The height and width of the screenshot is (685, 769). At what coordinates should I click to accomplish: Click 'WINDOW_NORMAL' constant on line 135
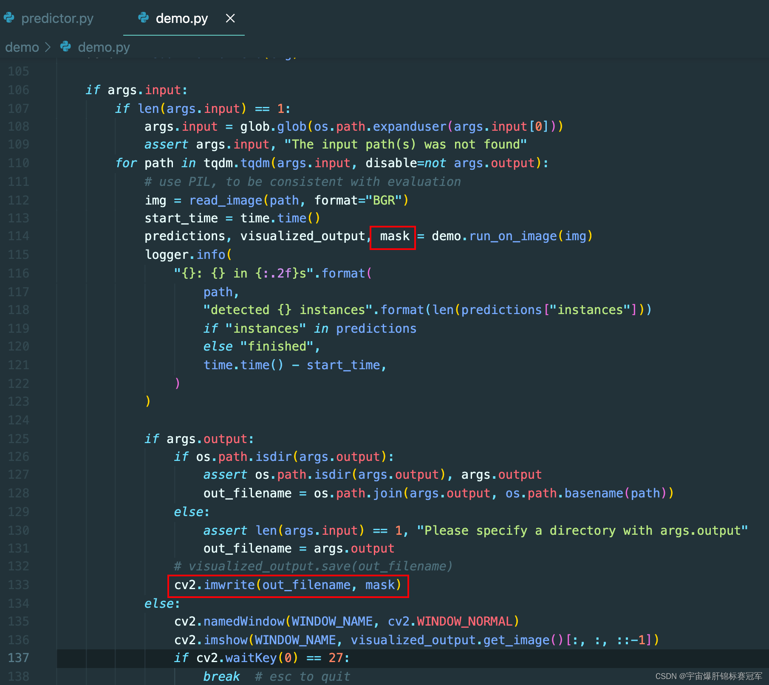click(x=465, y=621)
